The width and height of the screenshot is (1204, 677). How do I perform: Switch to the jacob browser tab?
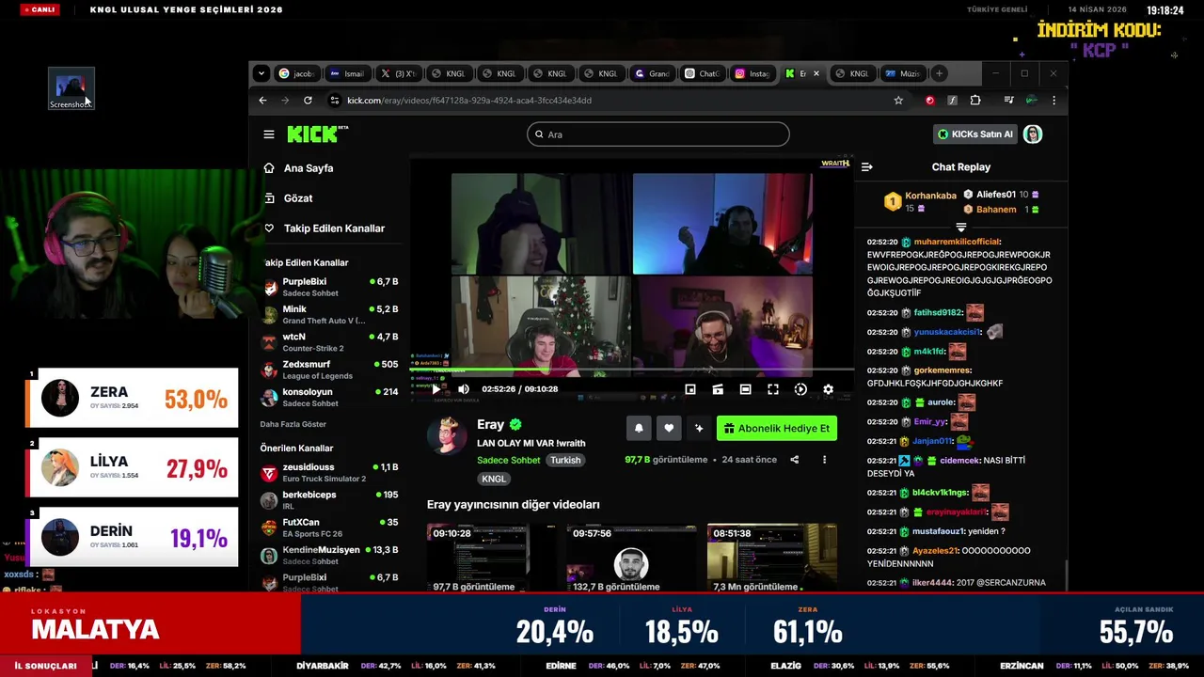click(296, 73)
